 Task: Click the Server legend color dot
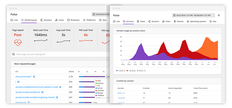[96, 88]
